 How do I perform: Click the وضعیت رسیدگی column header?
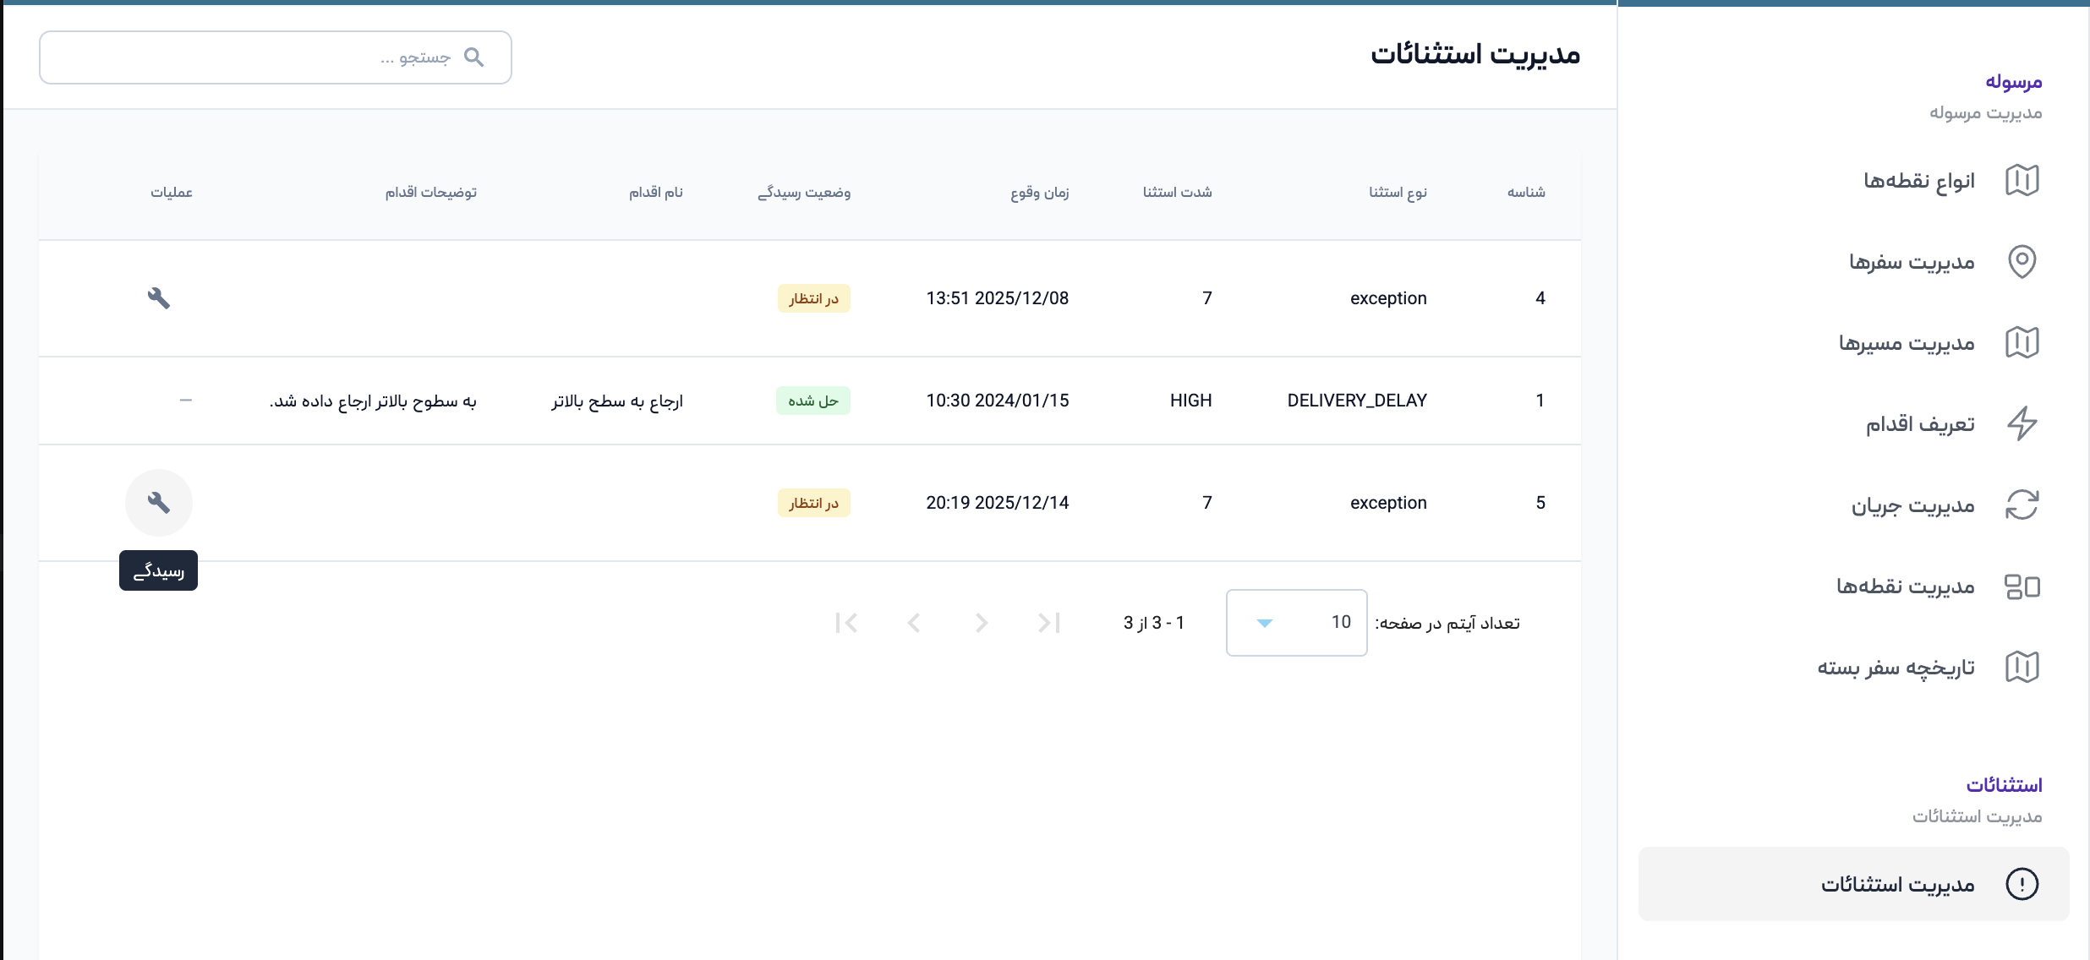pyautogui.click(x=803, y=193)
